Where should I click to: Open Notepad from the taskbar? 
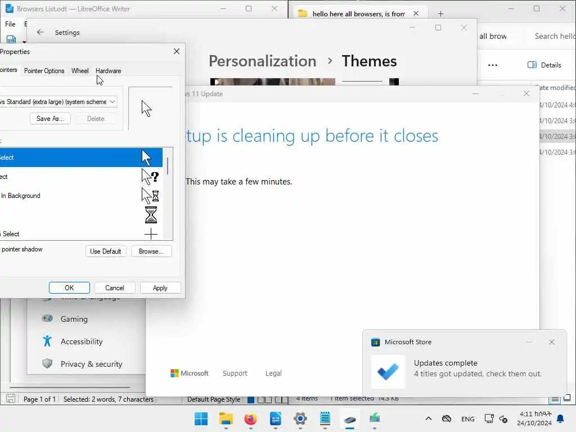coord(325,418)
